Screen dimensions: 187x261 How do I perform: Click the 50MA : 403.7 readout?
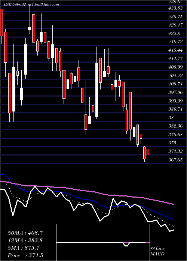pyautogui.click(x=25, y=233)
